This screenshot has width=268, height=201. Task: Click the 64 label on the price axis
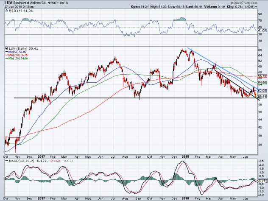[x=260, y=56]
